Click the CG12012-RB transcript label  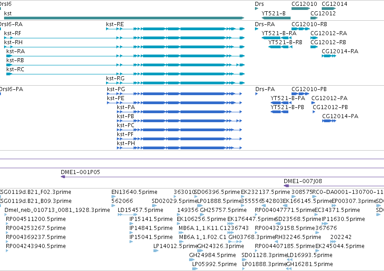tap(328, 42)
